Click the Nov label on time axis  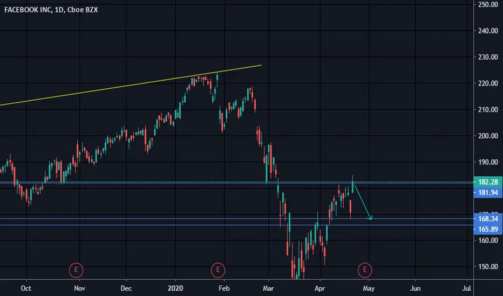click(79, 288)
